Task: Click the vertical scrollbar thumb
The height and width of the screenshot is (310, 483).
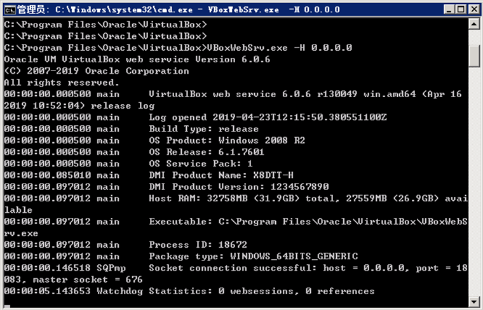Action: pos(473,56)
